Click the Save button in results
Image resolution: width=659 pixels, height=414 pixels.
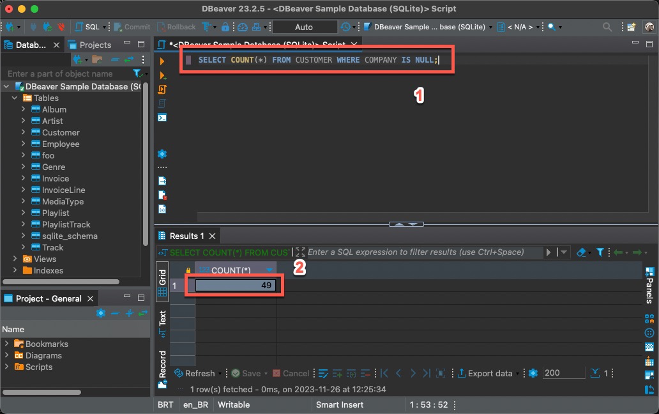(246, 373)
